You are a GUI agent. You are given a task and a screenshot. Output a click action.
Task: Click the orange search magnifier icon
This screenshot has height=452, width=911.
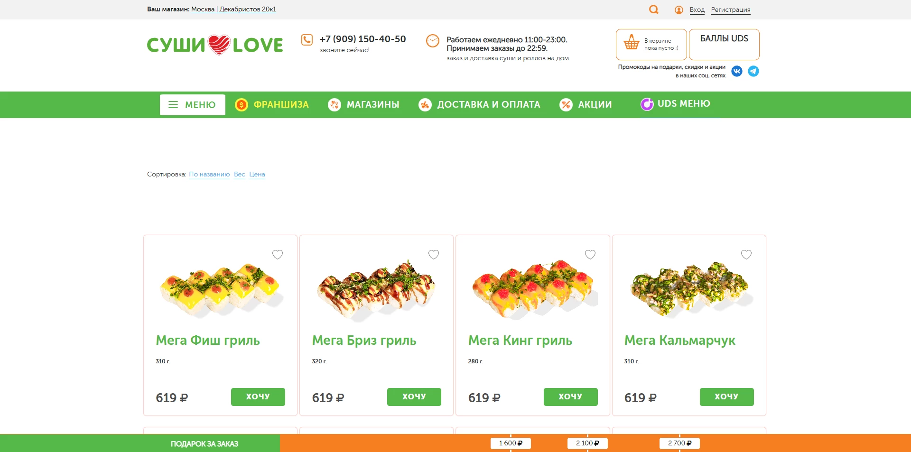[x=653, y=9]
